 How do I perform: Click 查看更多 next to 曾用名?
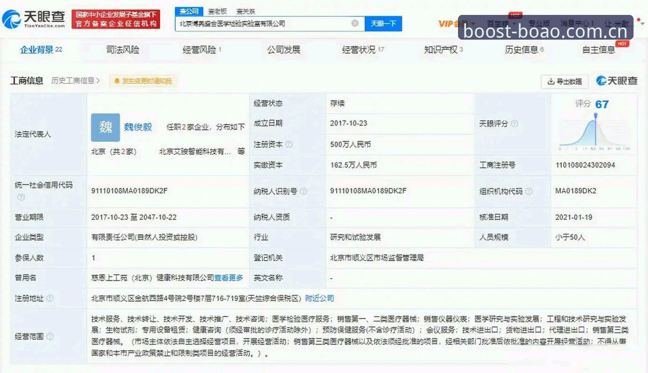(x=229, y=277)
